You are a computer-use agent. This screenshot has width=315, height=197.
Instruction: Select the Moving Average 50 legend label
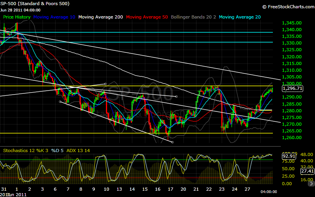[x=147, y=17]
